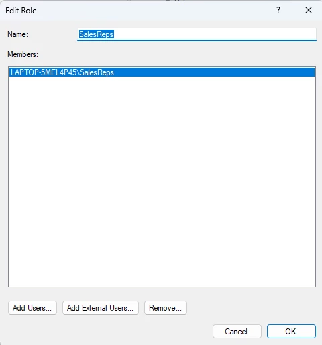Click the Name: label
Image resolution: width=322 pixels, height=345 pixels.
pyautogui.click(x=18, y=34)
